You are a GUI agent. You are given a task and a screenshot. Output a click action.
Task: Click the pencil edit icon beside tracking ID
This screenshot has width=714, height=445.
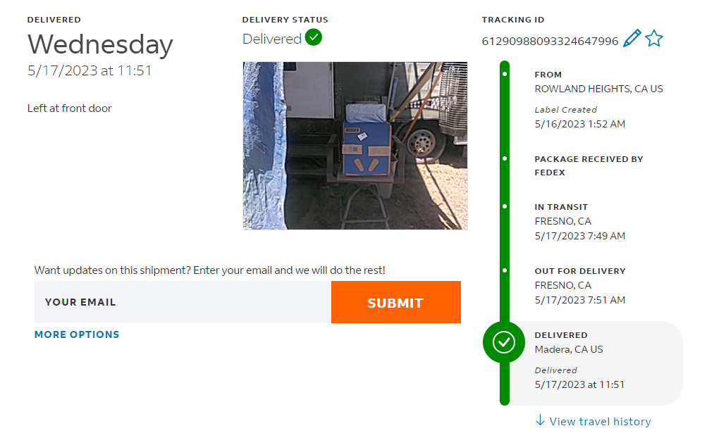coord(632,39)
